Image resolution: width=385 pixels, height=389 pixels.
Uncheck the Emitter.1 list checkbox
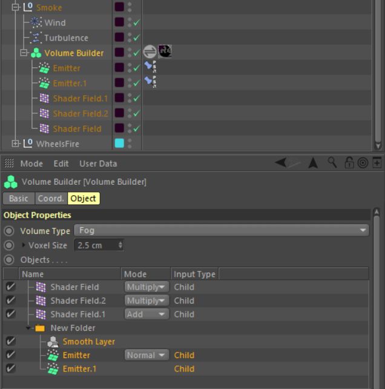tap(10, 368)
